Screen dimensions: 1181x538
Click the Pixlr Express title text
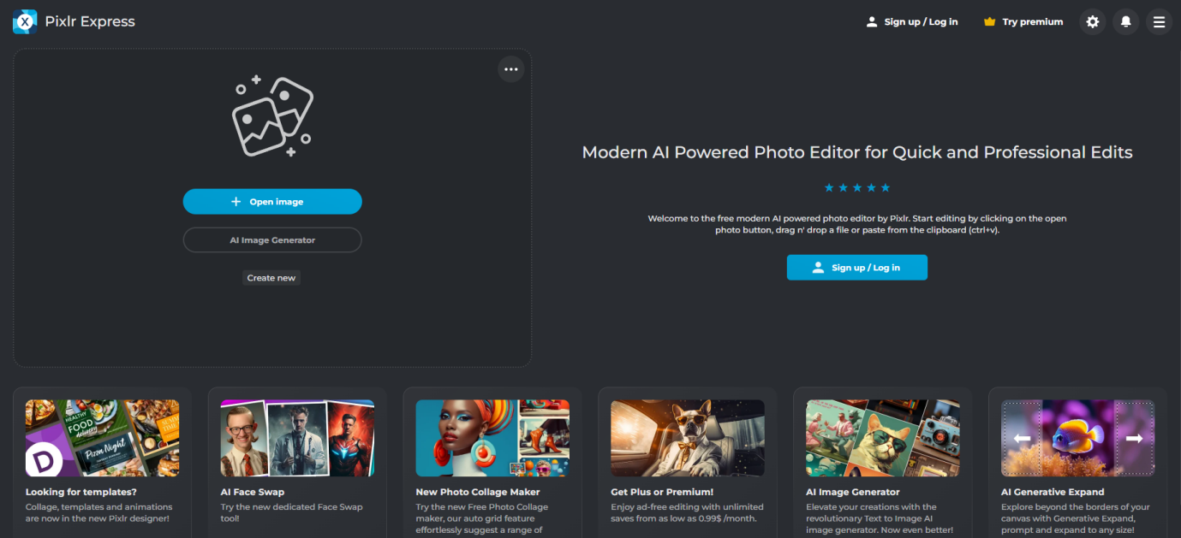[x=90, y=21]
